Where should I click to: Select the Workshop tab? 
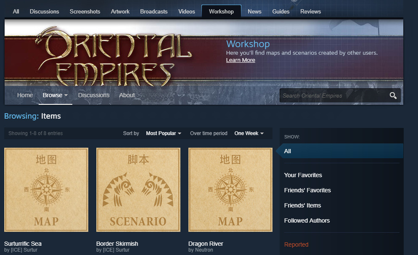tap(221, 11)
